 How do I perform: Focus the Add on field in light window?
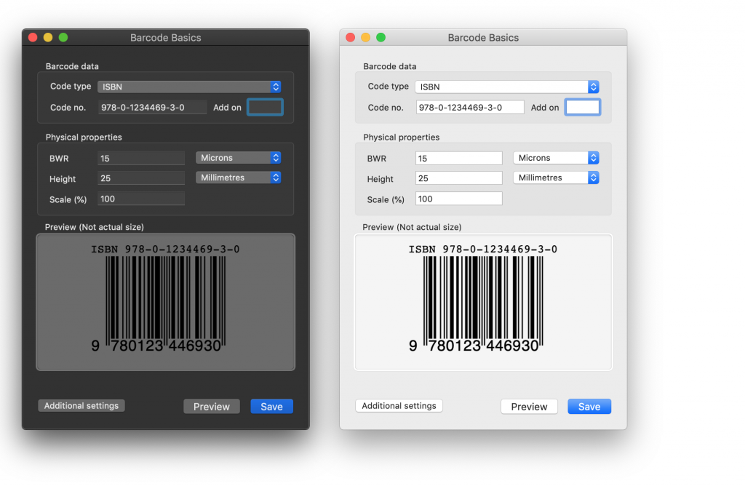(583, 108)
